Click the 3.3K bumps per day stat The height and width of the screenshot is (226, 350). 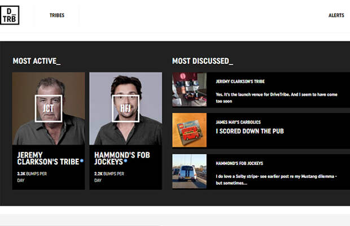(32, 177)
